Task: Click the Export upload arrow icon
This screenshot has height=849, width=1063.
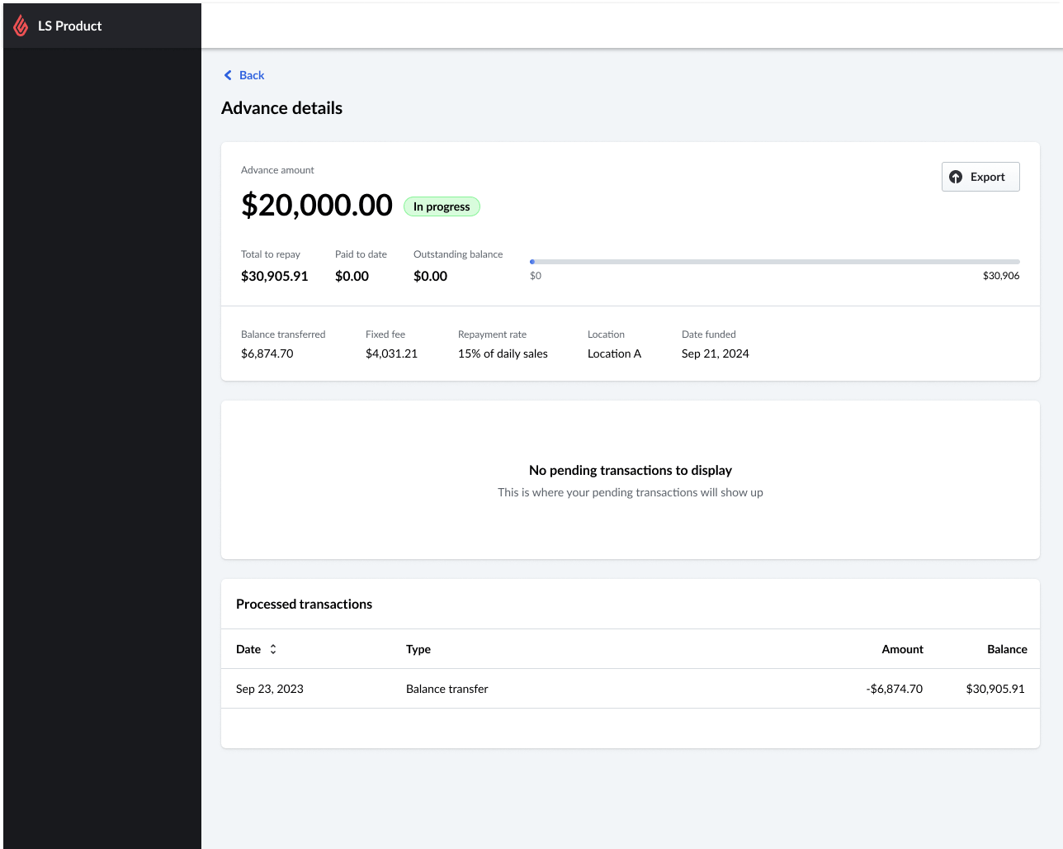Action: tap(956, 177)
